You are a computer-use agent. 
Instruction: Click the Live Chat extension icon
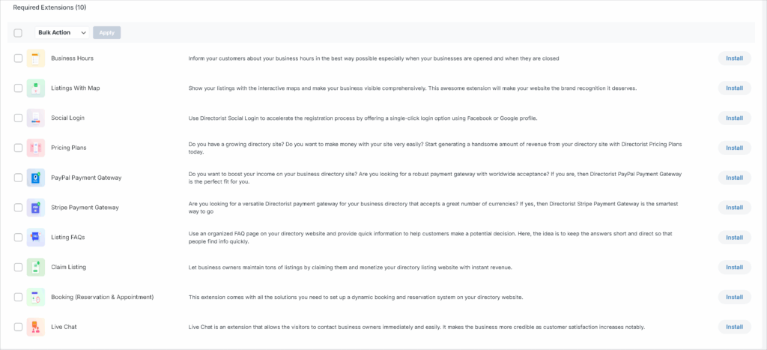36,327
